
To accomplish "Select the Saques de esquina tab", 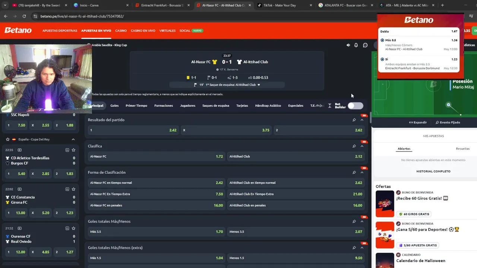I will coord(216,106).
